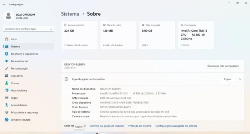Image resolution: width=250 pixels, height=134 pixels.
Task: Open Acessibilidade figure icon
Action: point(6,105)
